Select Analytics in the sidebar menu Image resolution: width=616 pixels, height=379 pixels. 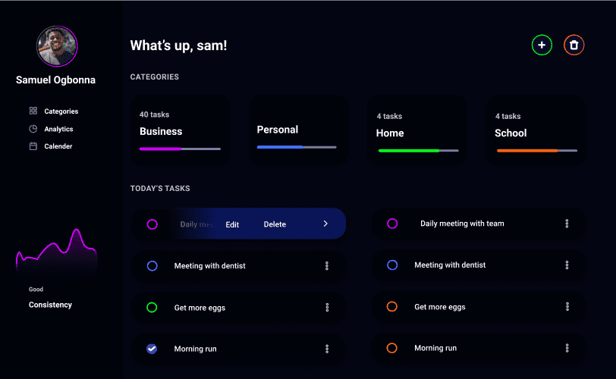(x=58, y=129)
